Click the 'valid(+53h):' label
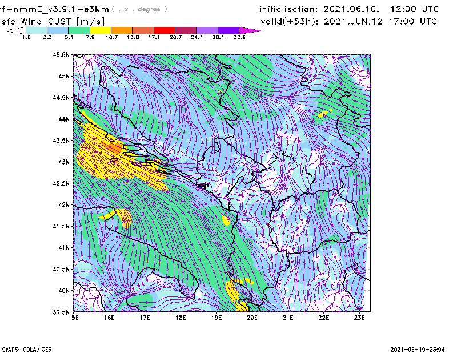 point(290,22)
